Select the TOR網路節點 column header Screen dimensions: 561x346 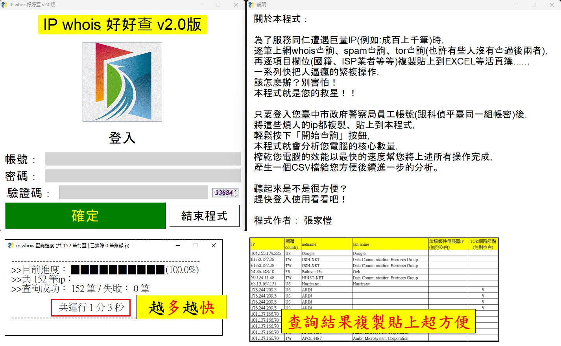click(x=483, y=244)
